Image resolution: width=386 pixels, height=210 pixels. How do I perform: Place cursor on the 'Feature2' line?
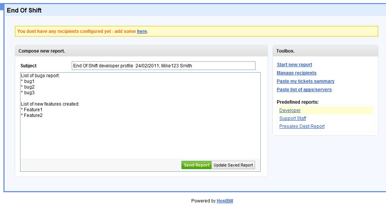point(33,115)
